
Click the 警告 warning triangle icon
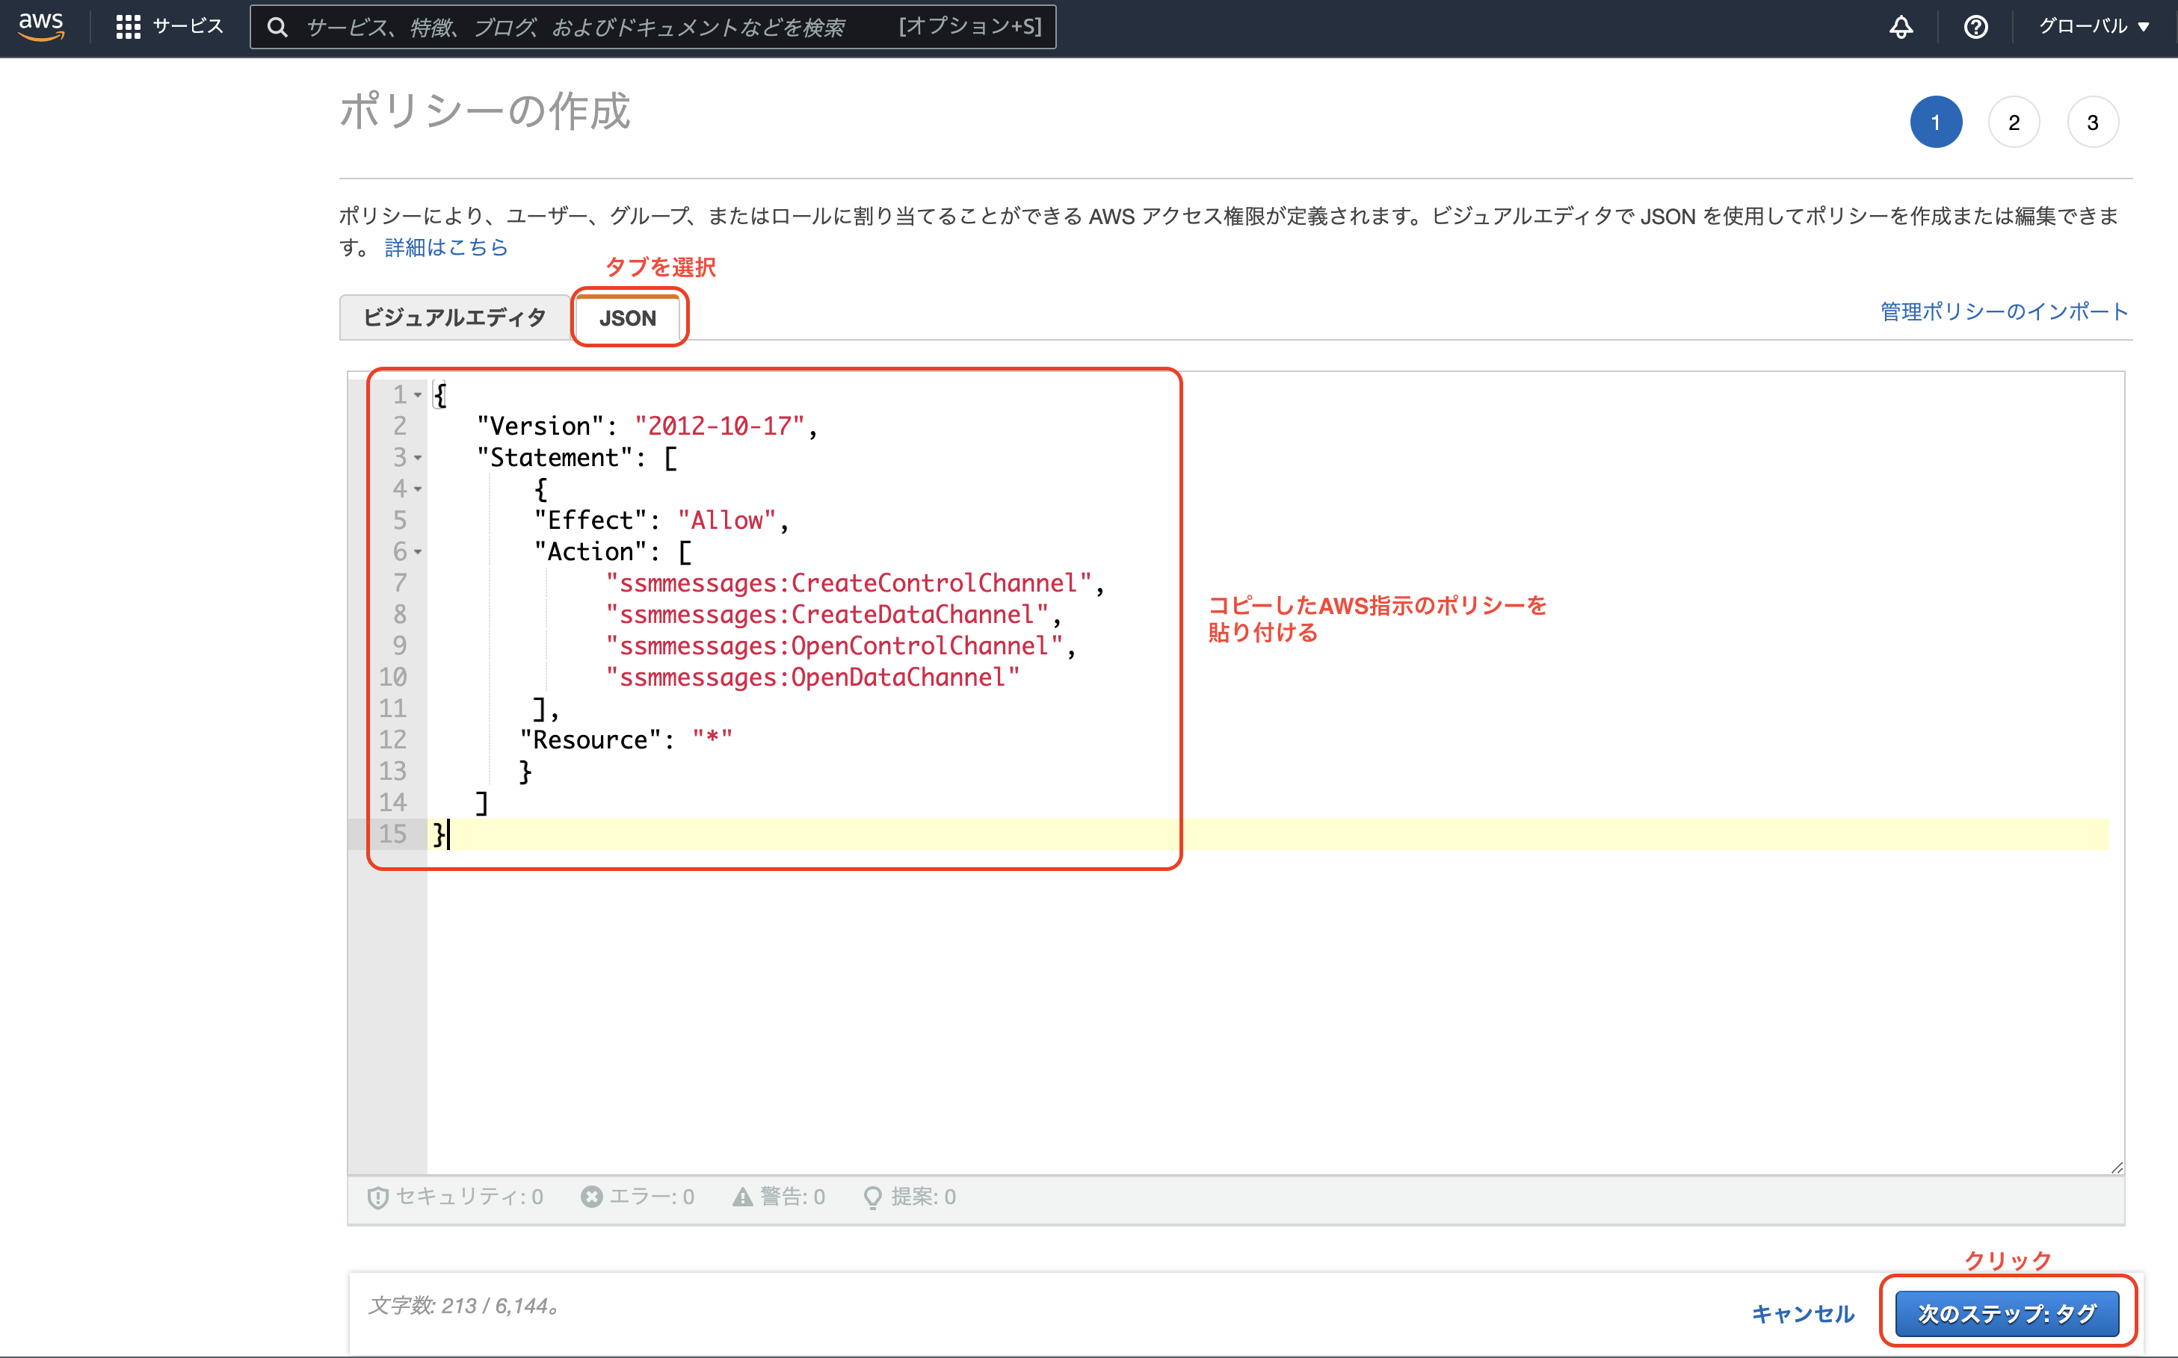pos(741,1197)
